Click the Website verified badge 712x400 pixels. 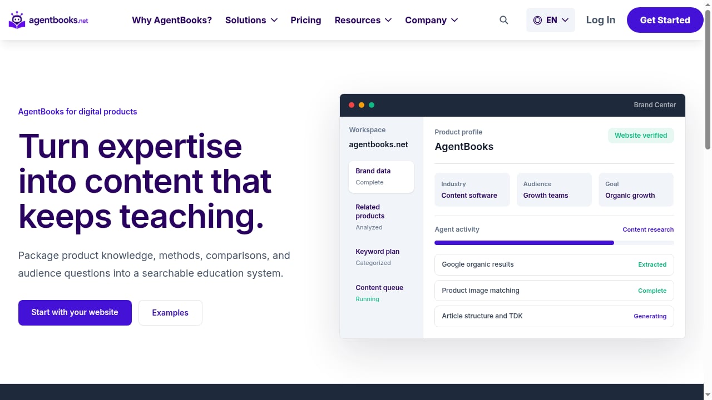point(641,135)
